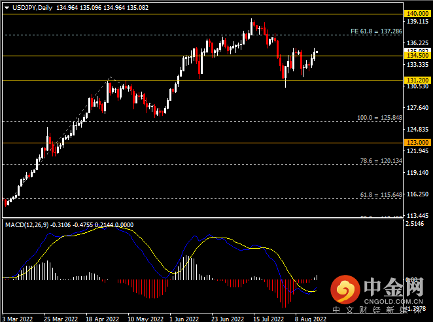Click the triangle arrow beside USDJPY,Daily

click(x=7, y=8)
